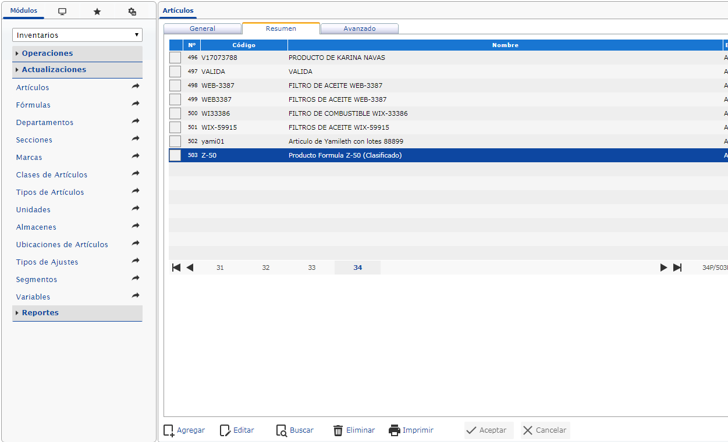Screen dimensions: 728x442
Task: Open the Inventarios module dropdown
Action: (77, 35)
